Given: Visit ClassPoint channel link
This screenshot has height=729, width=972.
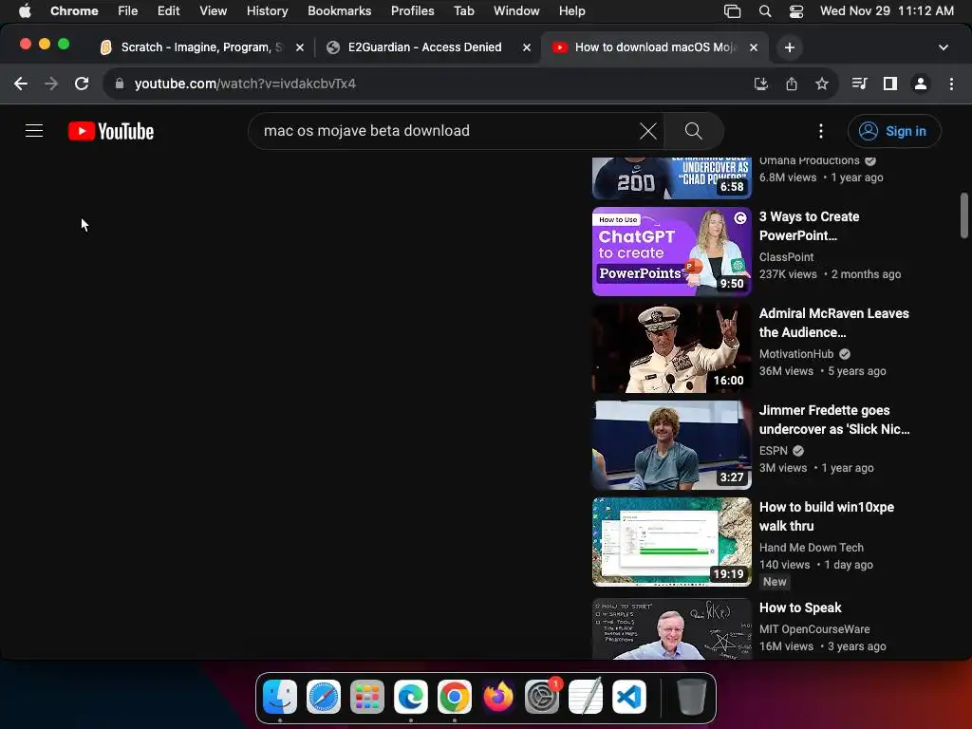Looking at the screenshot, I should click(786, 256).
